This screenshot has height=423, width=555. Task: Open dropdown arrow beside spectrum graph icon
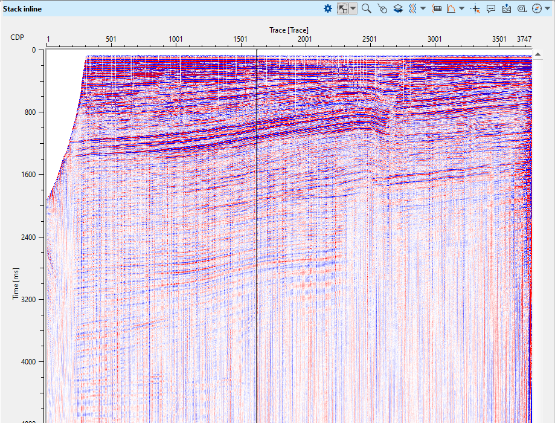[461, 8]
